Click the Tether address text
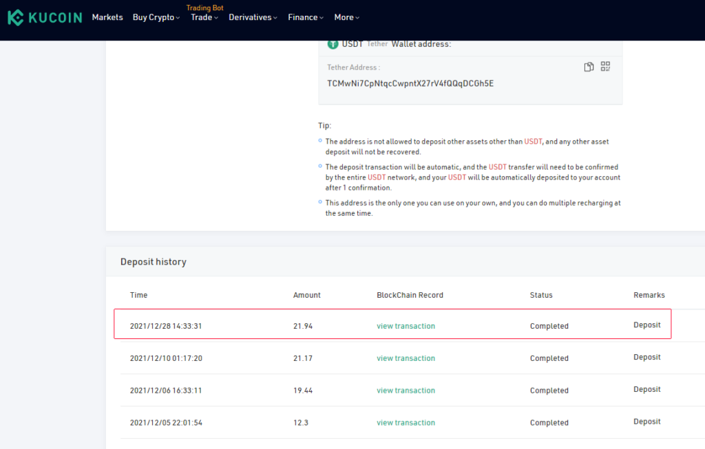 tap(410, 83)
